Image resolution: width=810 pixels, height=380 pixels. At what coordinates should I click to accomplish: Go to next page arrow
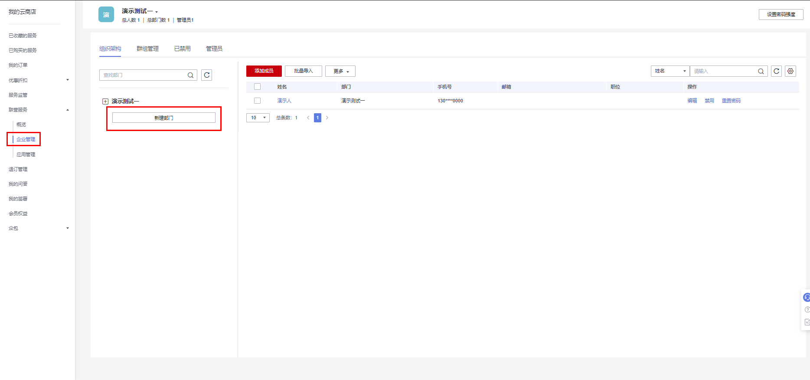(x=327, y=118)
